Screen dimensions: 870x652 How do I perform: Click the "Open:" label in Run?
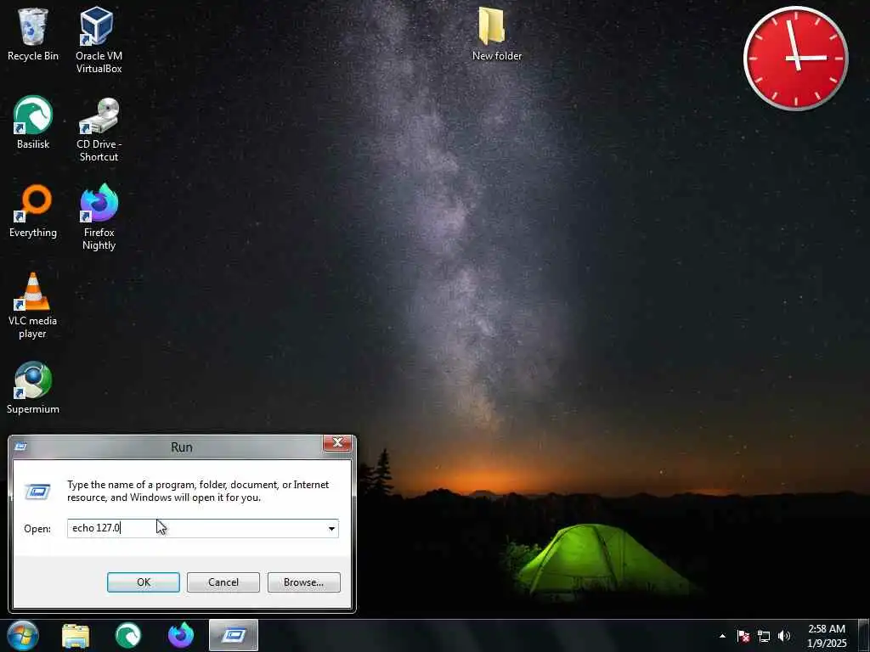click(37, 528)
